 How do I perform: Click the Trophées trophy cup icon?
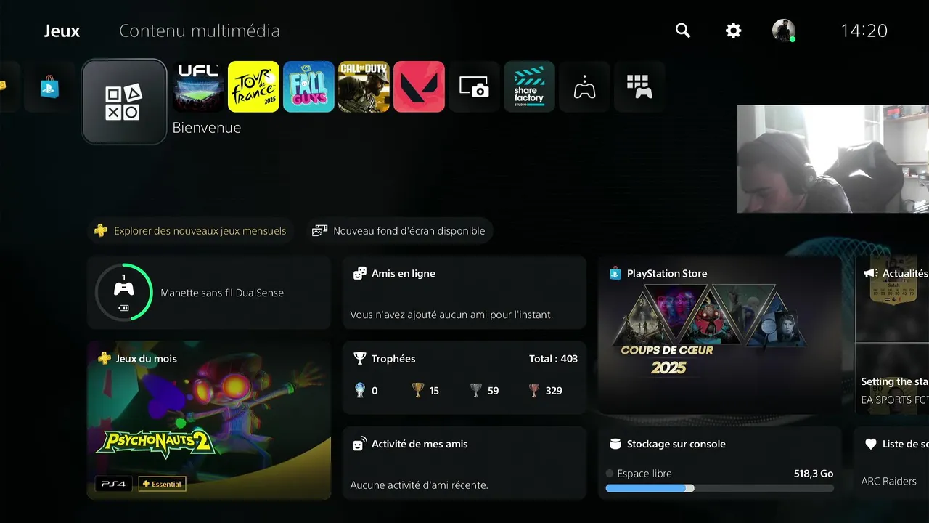359,358
